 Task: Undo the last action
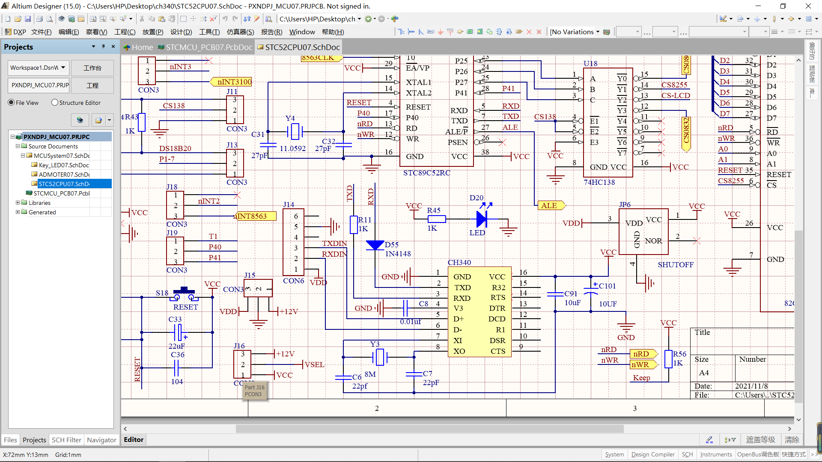click(x=225, y=19)
